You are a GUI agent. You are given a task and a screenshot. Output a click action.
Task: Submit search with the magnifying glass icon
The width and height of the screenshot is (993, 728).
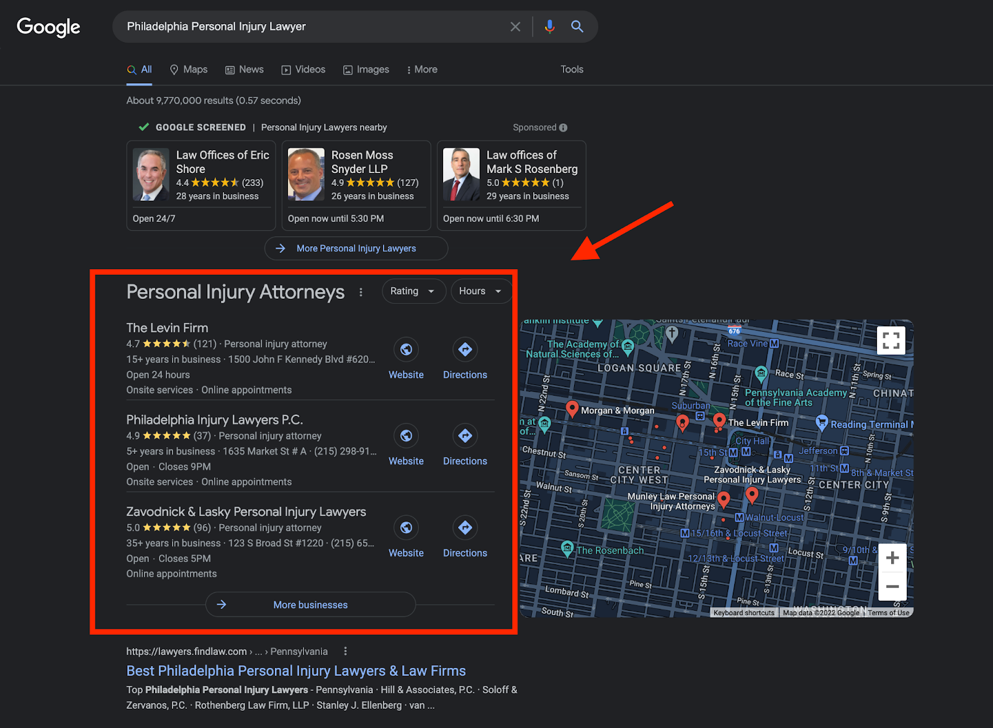[577, 27]
